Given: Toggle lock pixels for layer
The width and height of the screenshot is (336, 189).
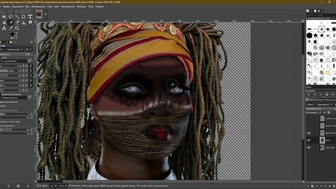Looking at the screenshot, I should click(x=320, y=112).
